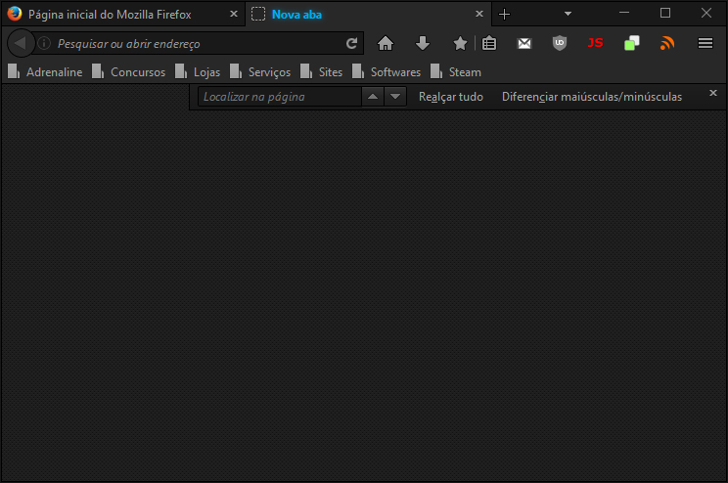Switch to Página inicial do Mozilla Firefox tab
The image size is (728, 483).
click(x=110, y=15)
